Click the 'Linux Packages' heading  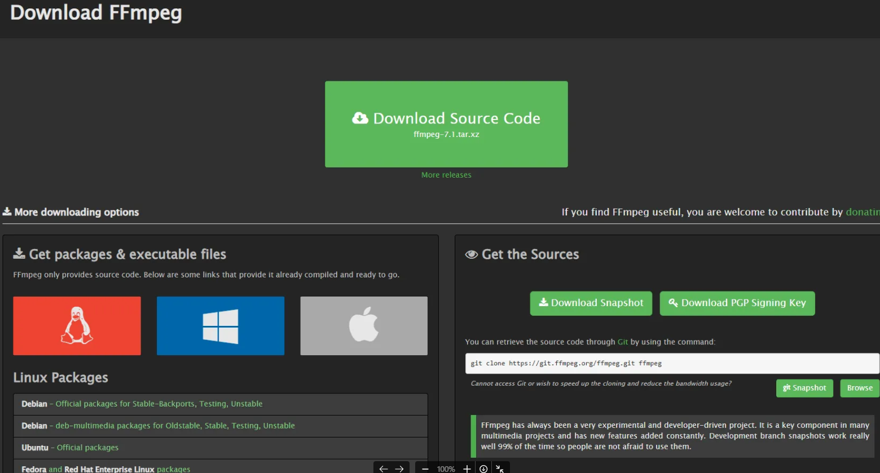click(60, 378)
